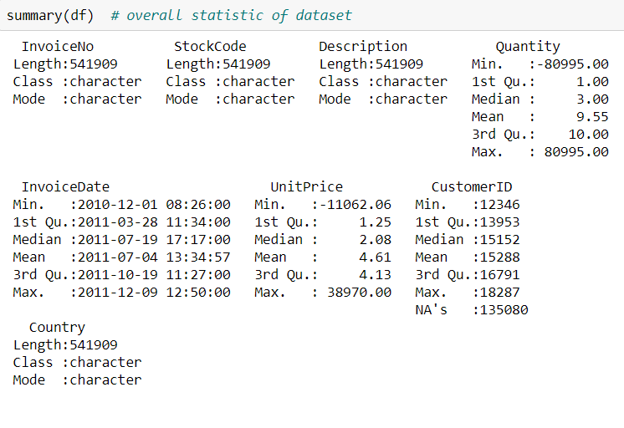This screenshot has width=624, height=428.
Task: Click the UnitPrice maximum value 38970.00
Action: tap(360, 293)
